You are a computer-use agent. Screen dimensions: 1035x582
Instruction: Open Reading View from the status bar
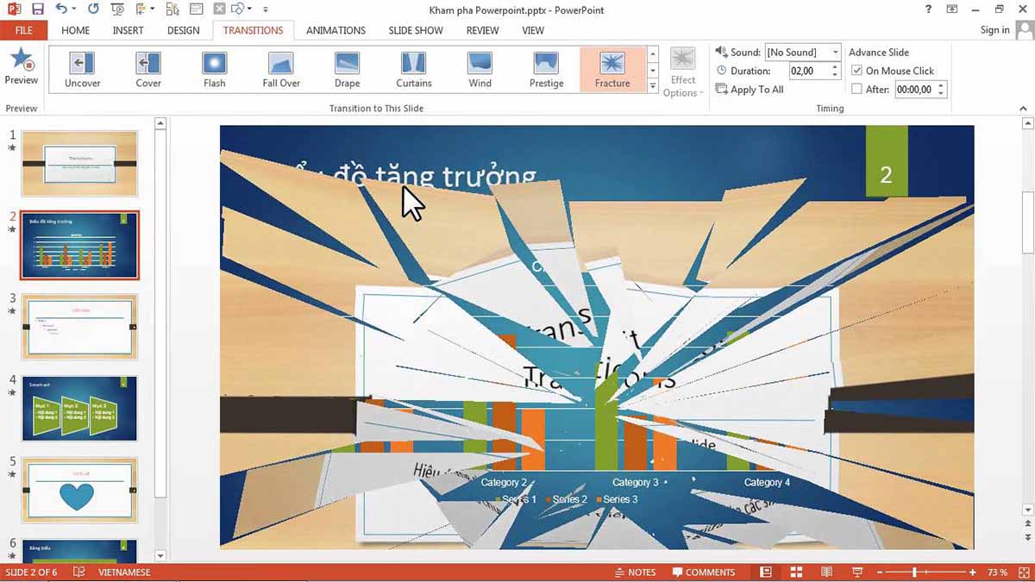pyautogui.click(x=826, y=572)
